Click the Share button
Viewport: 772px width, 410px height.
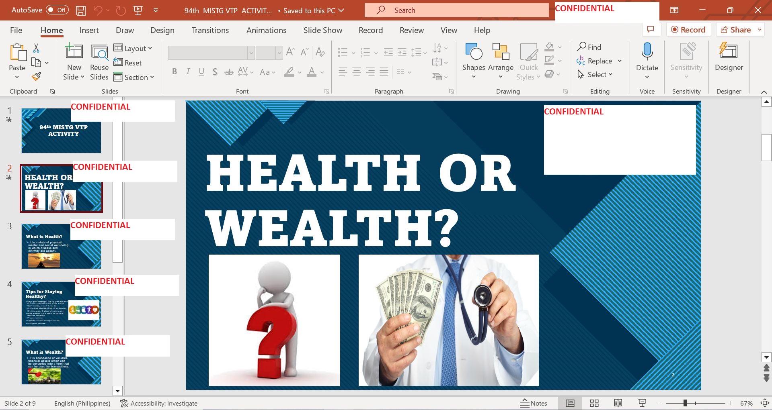click(x=736, y=30)
